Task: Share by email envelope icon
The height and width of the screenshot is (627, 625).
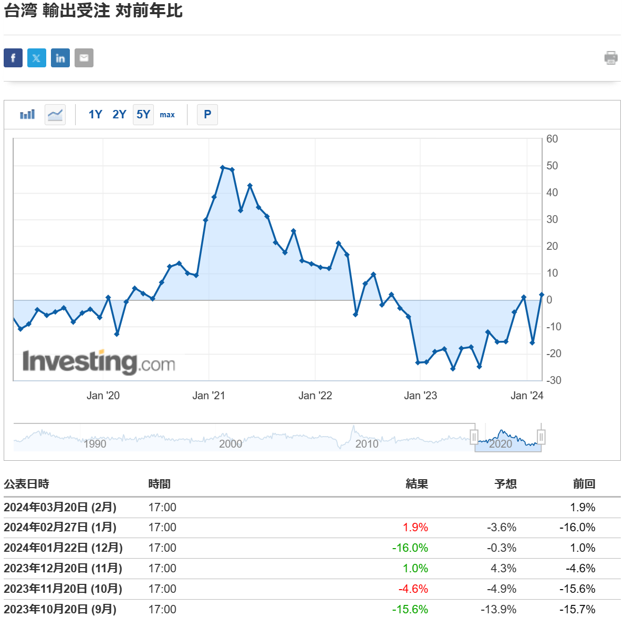Action: [84, 58]
